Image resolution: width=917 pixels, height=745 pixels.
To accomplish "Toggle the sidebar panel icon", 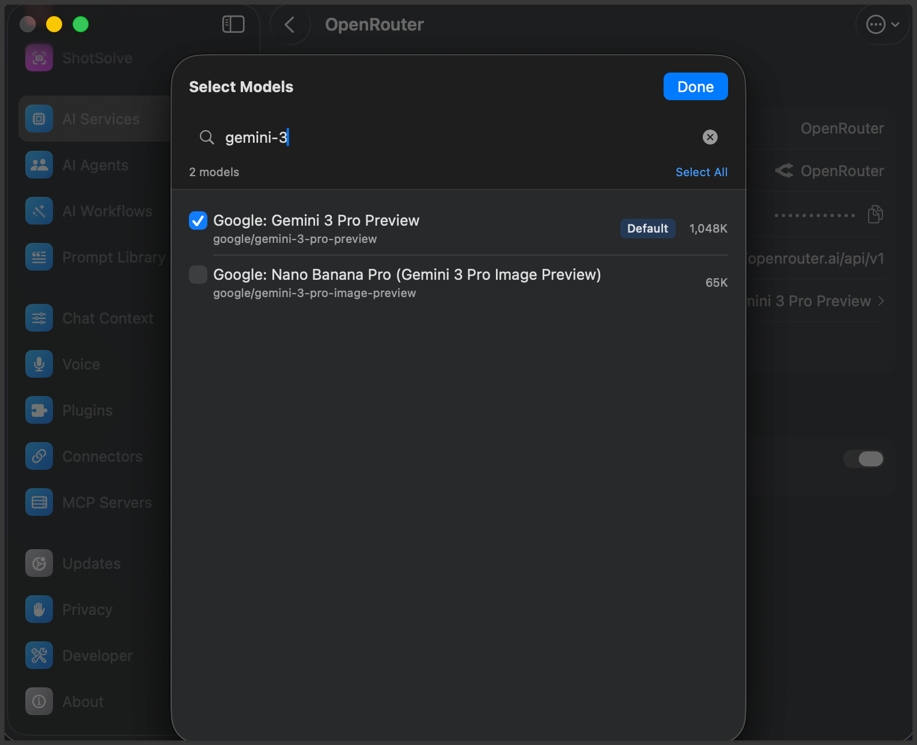I will [x=233, y=24].
